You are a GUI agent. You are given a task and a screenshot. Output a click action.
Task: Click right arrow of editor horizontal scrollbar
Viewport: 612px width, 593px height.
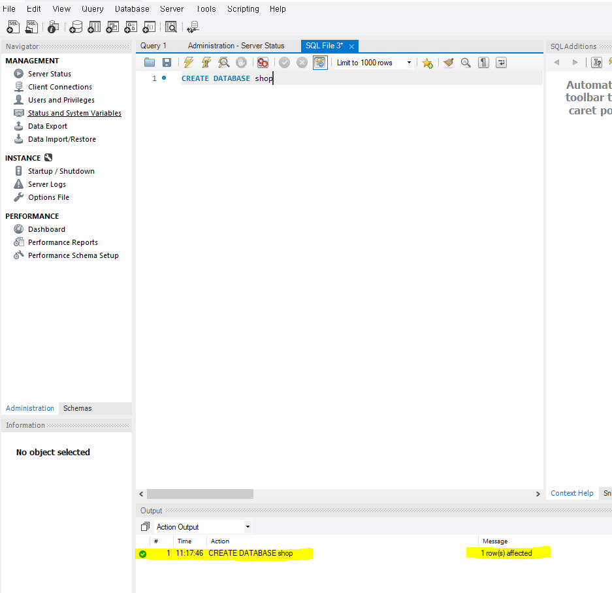pos(538,494)
